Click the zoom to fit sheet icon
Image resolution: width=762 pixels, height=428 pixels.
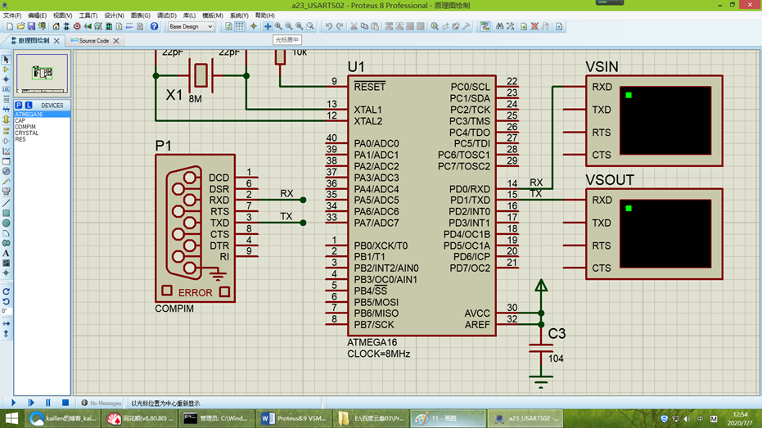click(300, 26)
